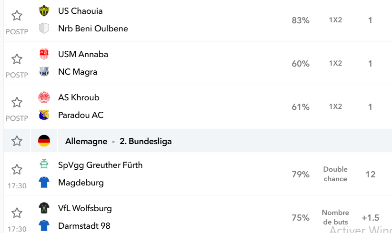The width and height of the screenshot is (392, 233).
Task: Click the USM Annaba red crest
Action: [x=44, y=54]
